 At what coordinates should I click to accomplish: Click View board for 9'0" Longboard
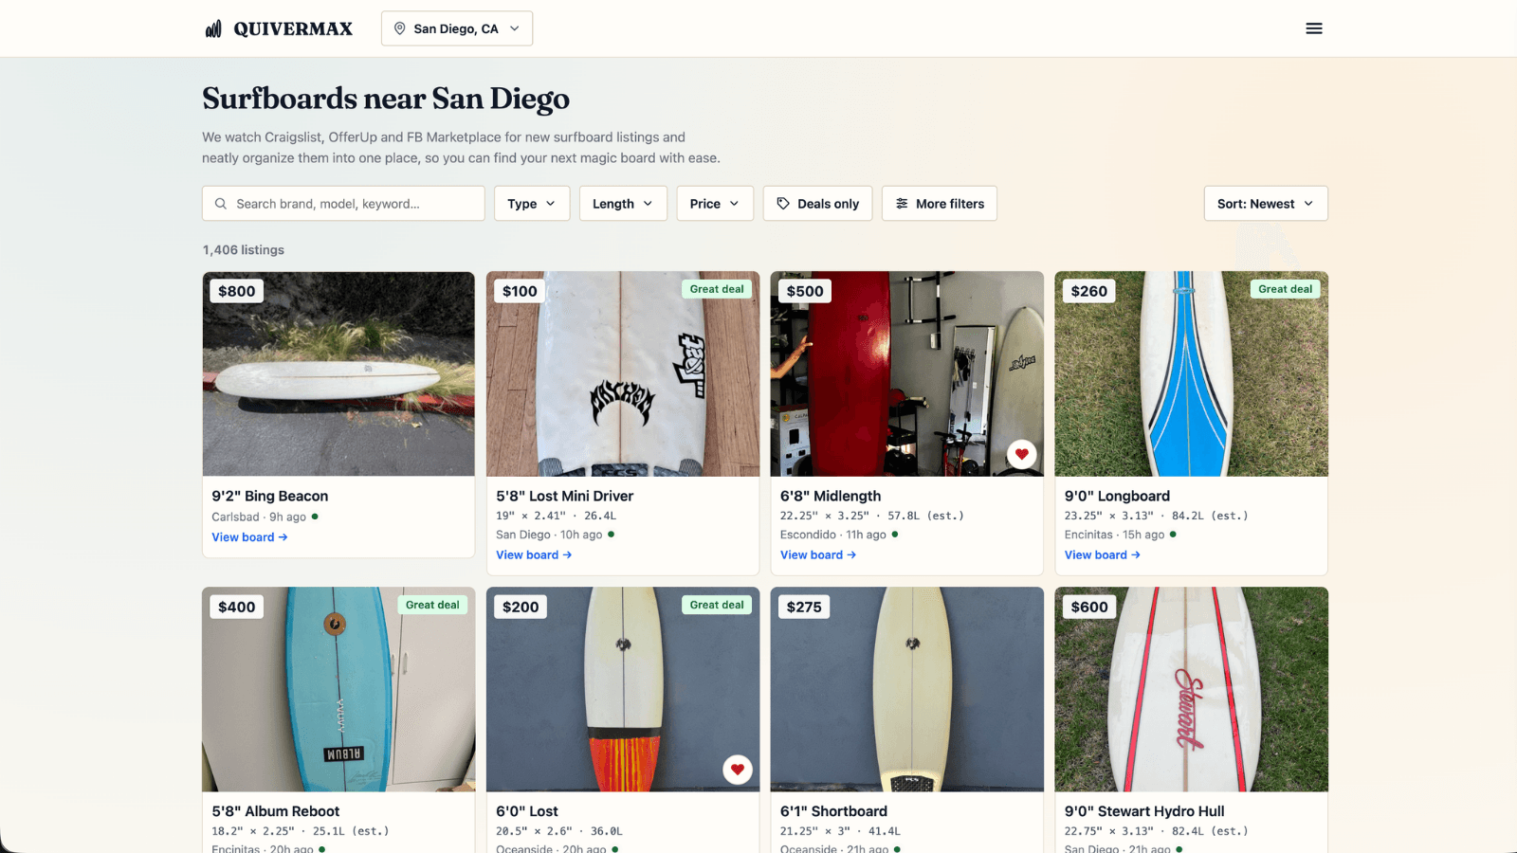pos(1103,555)
